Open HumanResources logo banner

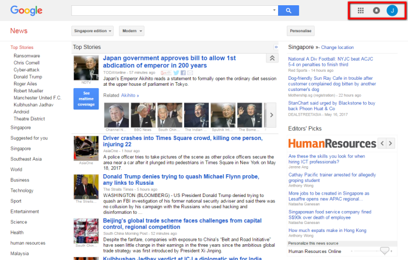click(332, 143)
